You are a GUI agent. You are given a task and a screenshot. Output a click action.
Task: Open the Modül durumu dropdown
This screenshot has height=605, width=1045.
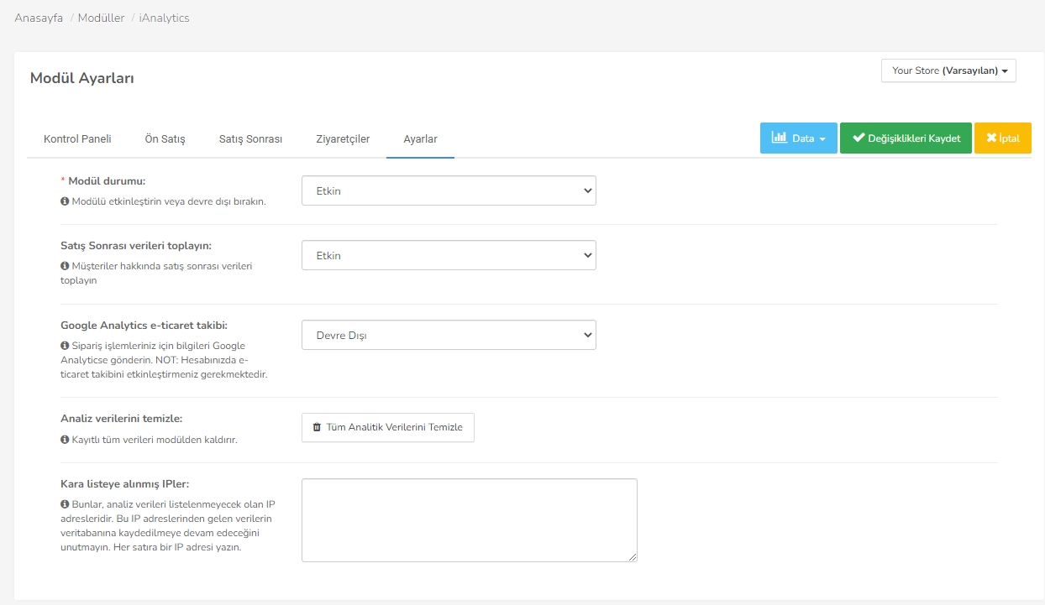tap(449, 190)
